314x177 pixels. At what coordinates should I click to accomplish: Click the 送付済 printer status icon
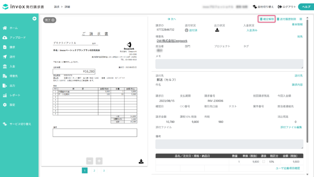186,30
